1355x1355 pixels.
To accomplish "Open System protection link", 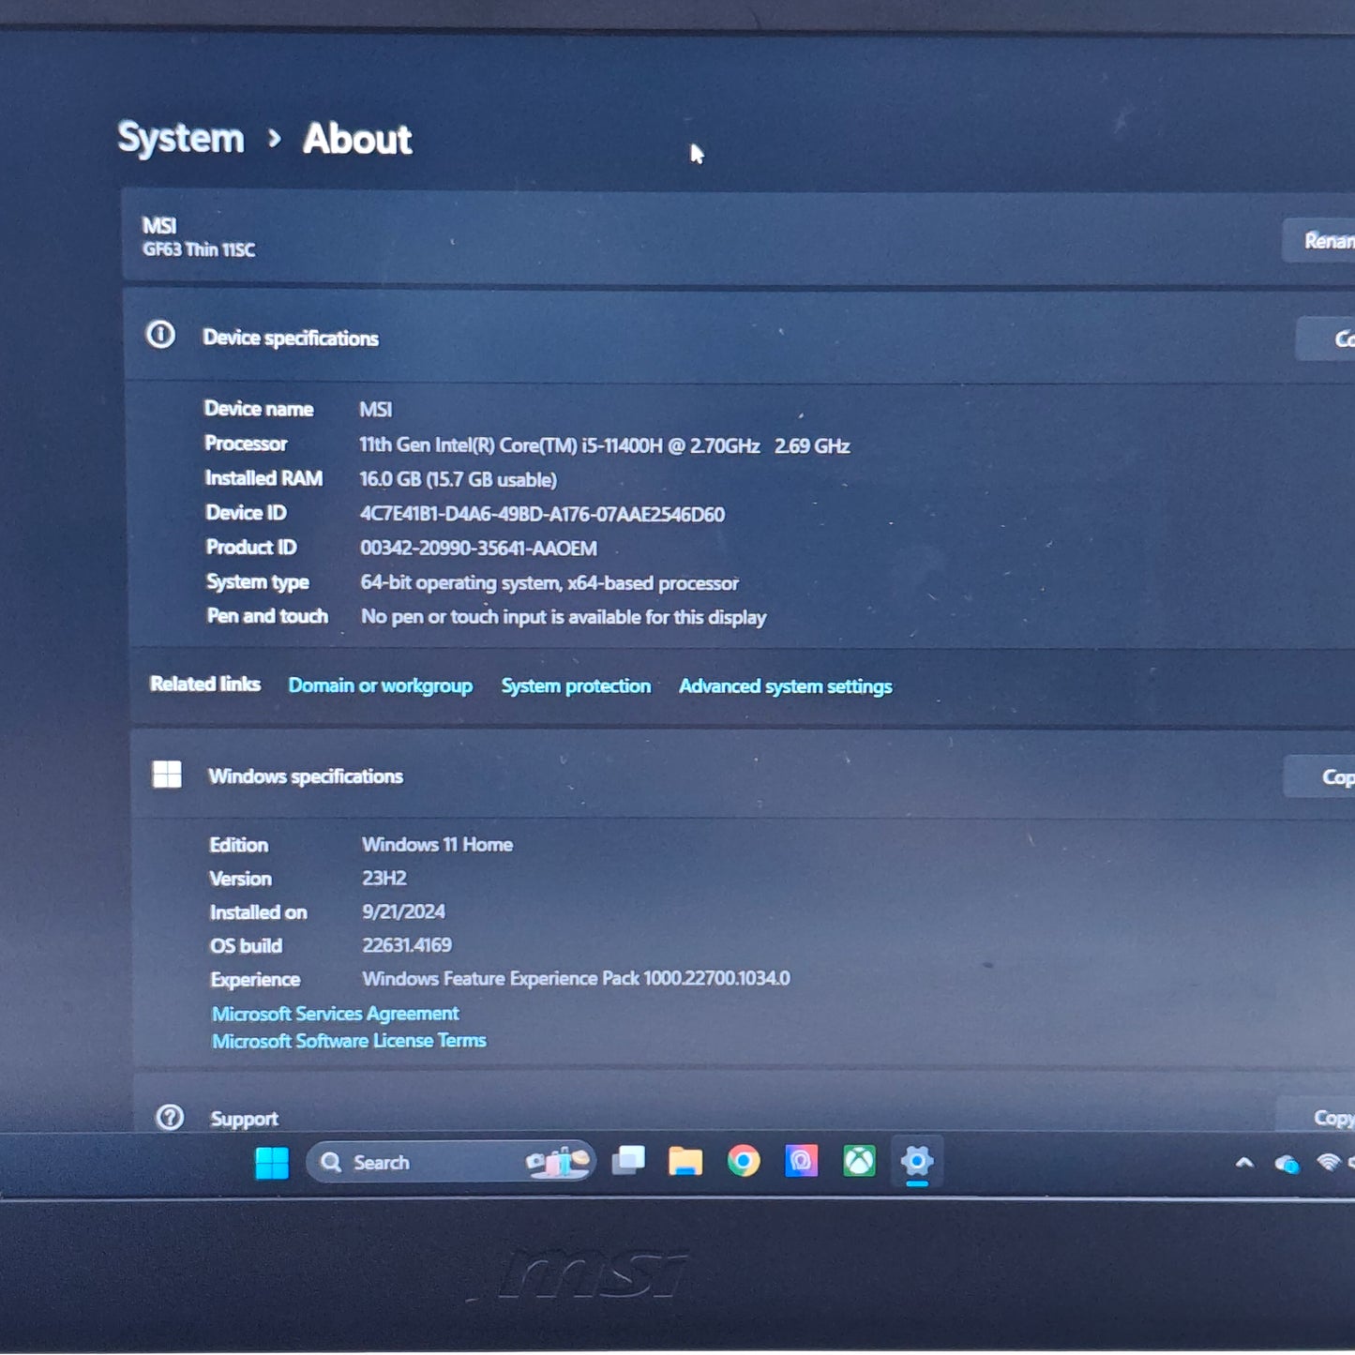I will coord(576,685).
